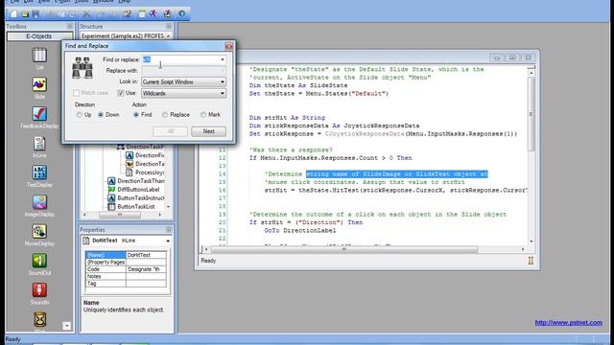Click the Find or replace input field
This screenshot has width=614, height=345.
180,59
